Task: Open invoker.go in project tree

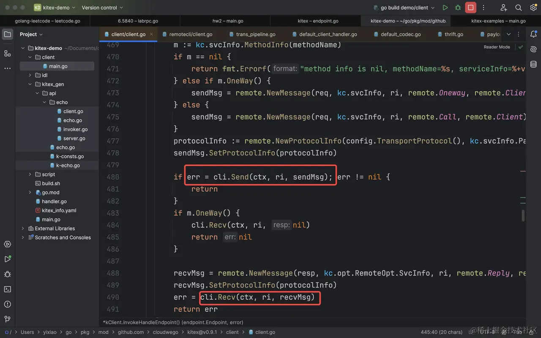Action: [75, 129]
